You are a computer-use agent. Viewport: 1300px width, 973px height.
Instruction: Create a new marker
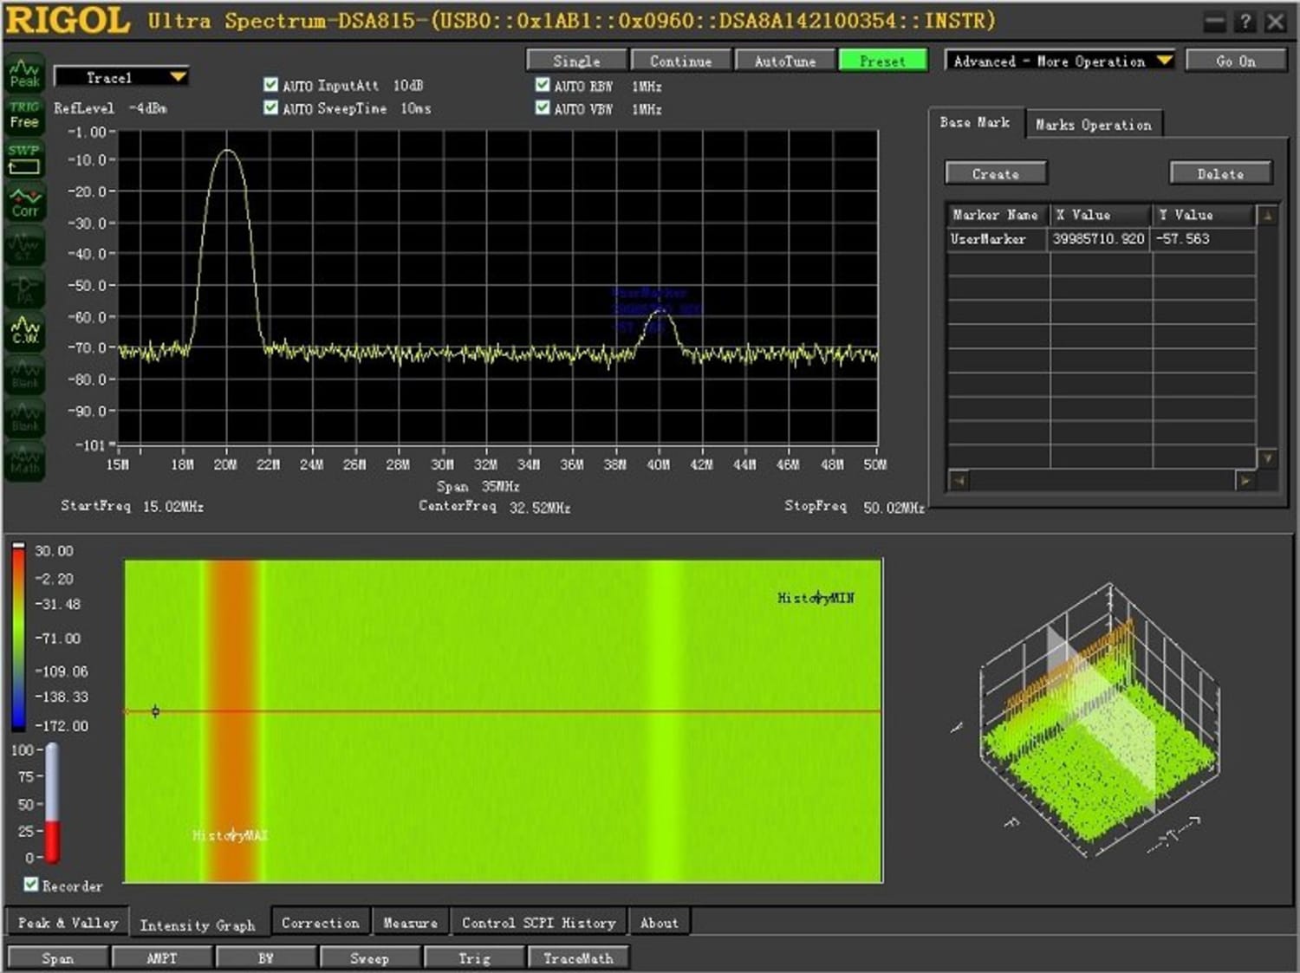(995, 173)
